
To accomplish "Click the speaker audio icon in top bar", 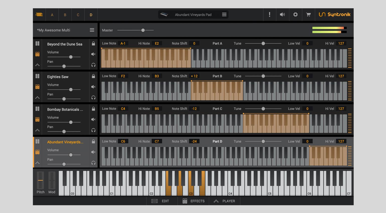I will pos(282,15).
